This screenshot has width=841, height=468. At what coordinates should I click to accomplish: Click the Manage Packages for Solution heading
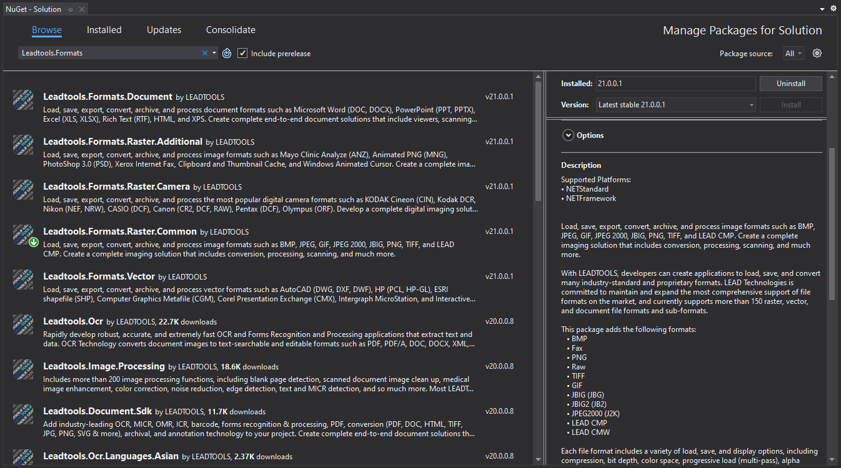click(x=742, y=31)
